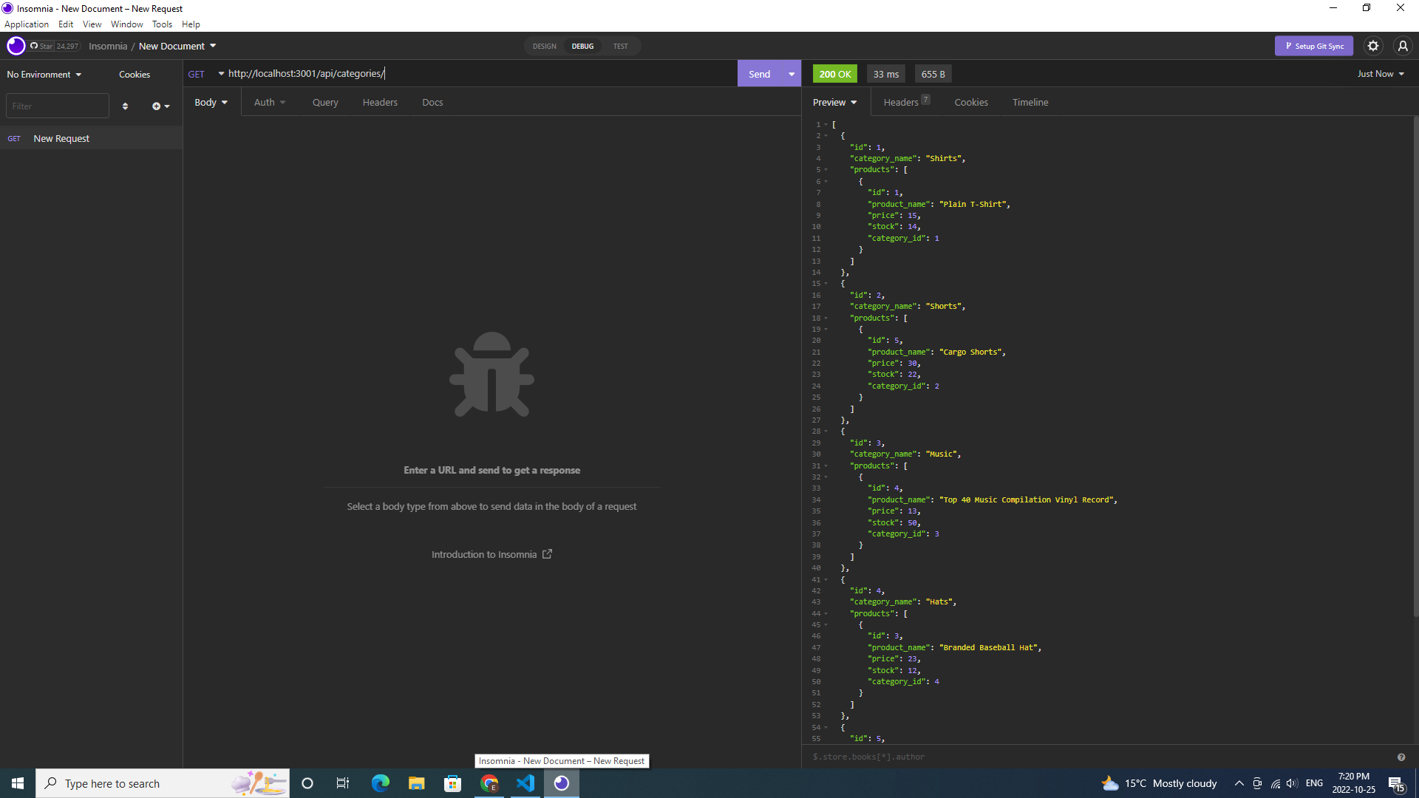The image size is (1419, 798).
Task: Select DESIGN mode
Action: tap(545, 46)
